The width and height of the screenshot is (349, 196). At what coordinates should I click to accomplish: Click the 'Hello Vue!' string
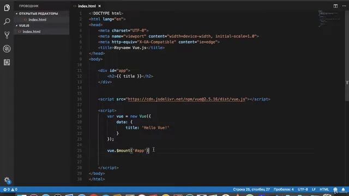[155, 128]
